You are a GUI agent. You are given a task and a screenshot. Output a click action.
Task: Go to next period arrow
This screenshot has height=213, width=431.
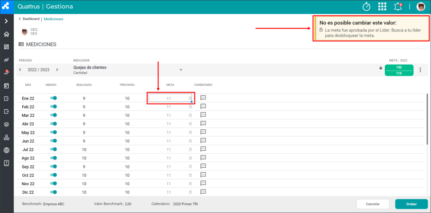pyautogui.click(x=57, y=70)
